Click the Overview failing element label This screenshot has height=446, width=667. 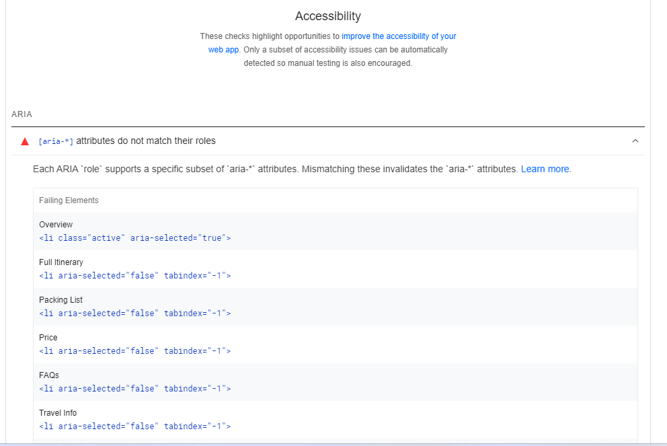56,224
